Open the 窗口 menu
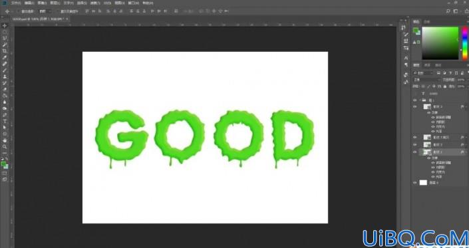Viewport: 469px width, 248px height. pyautogui.click(x=134, y=3)
